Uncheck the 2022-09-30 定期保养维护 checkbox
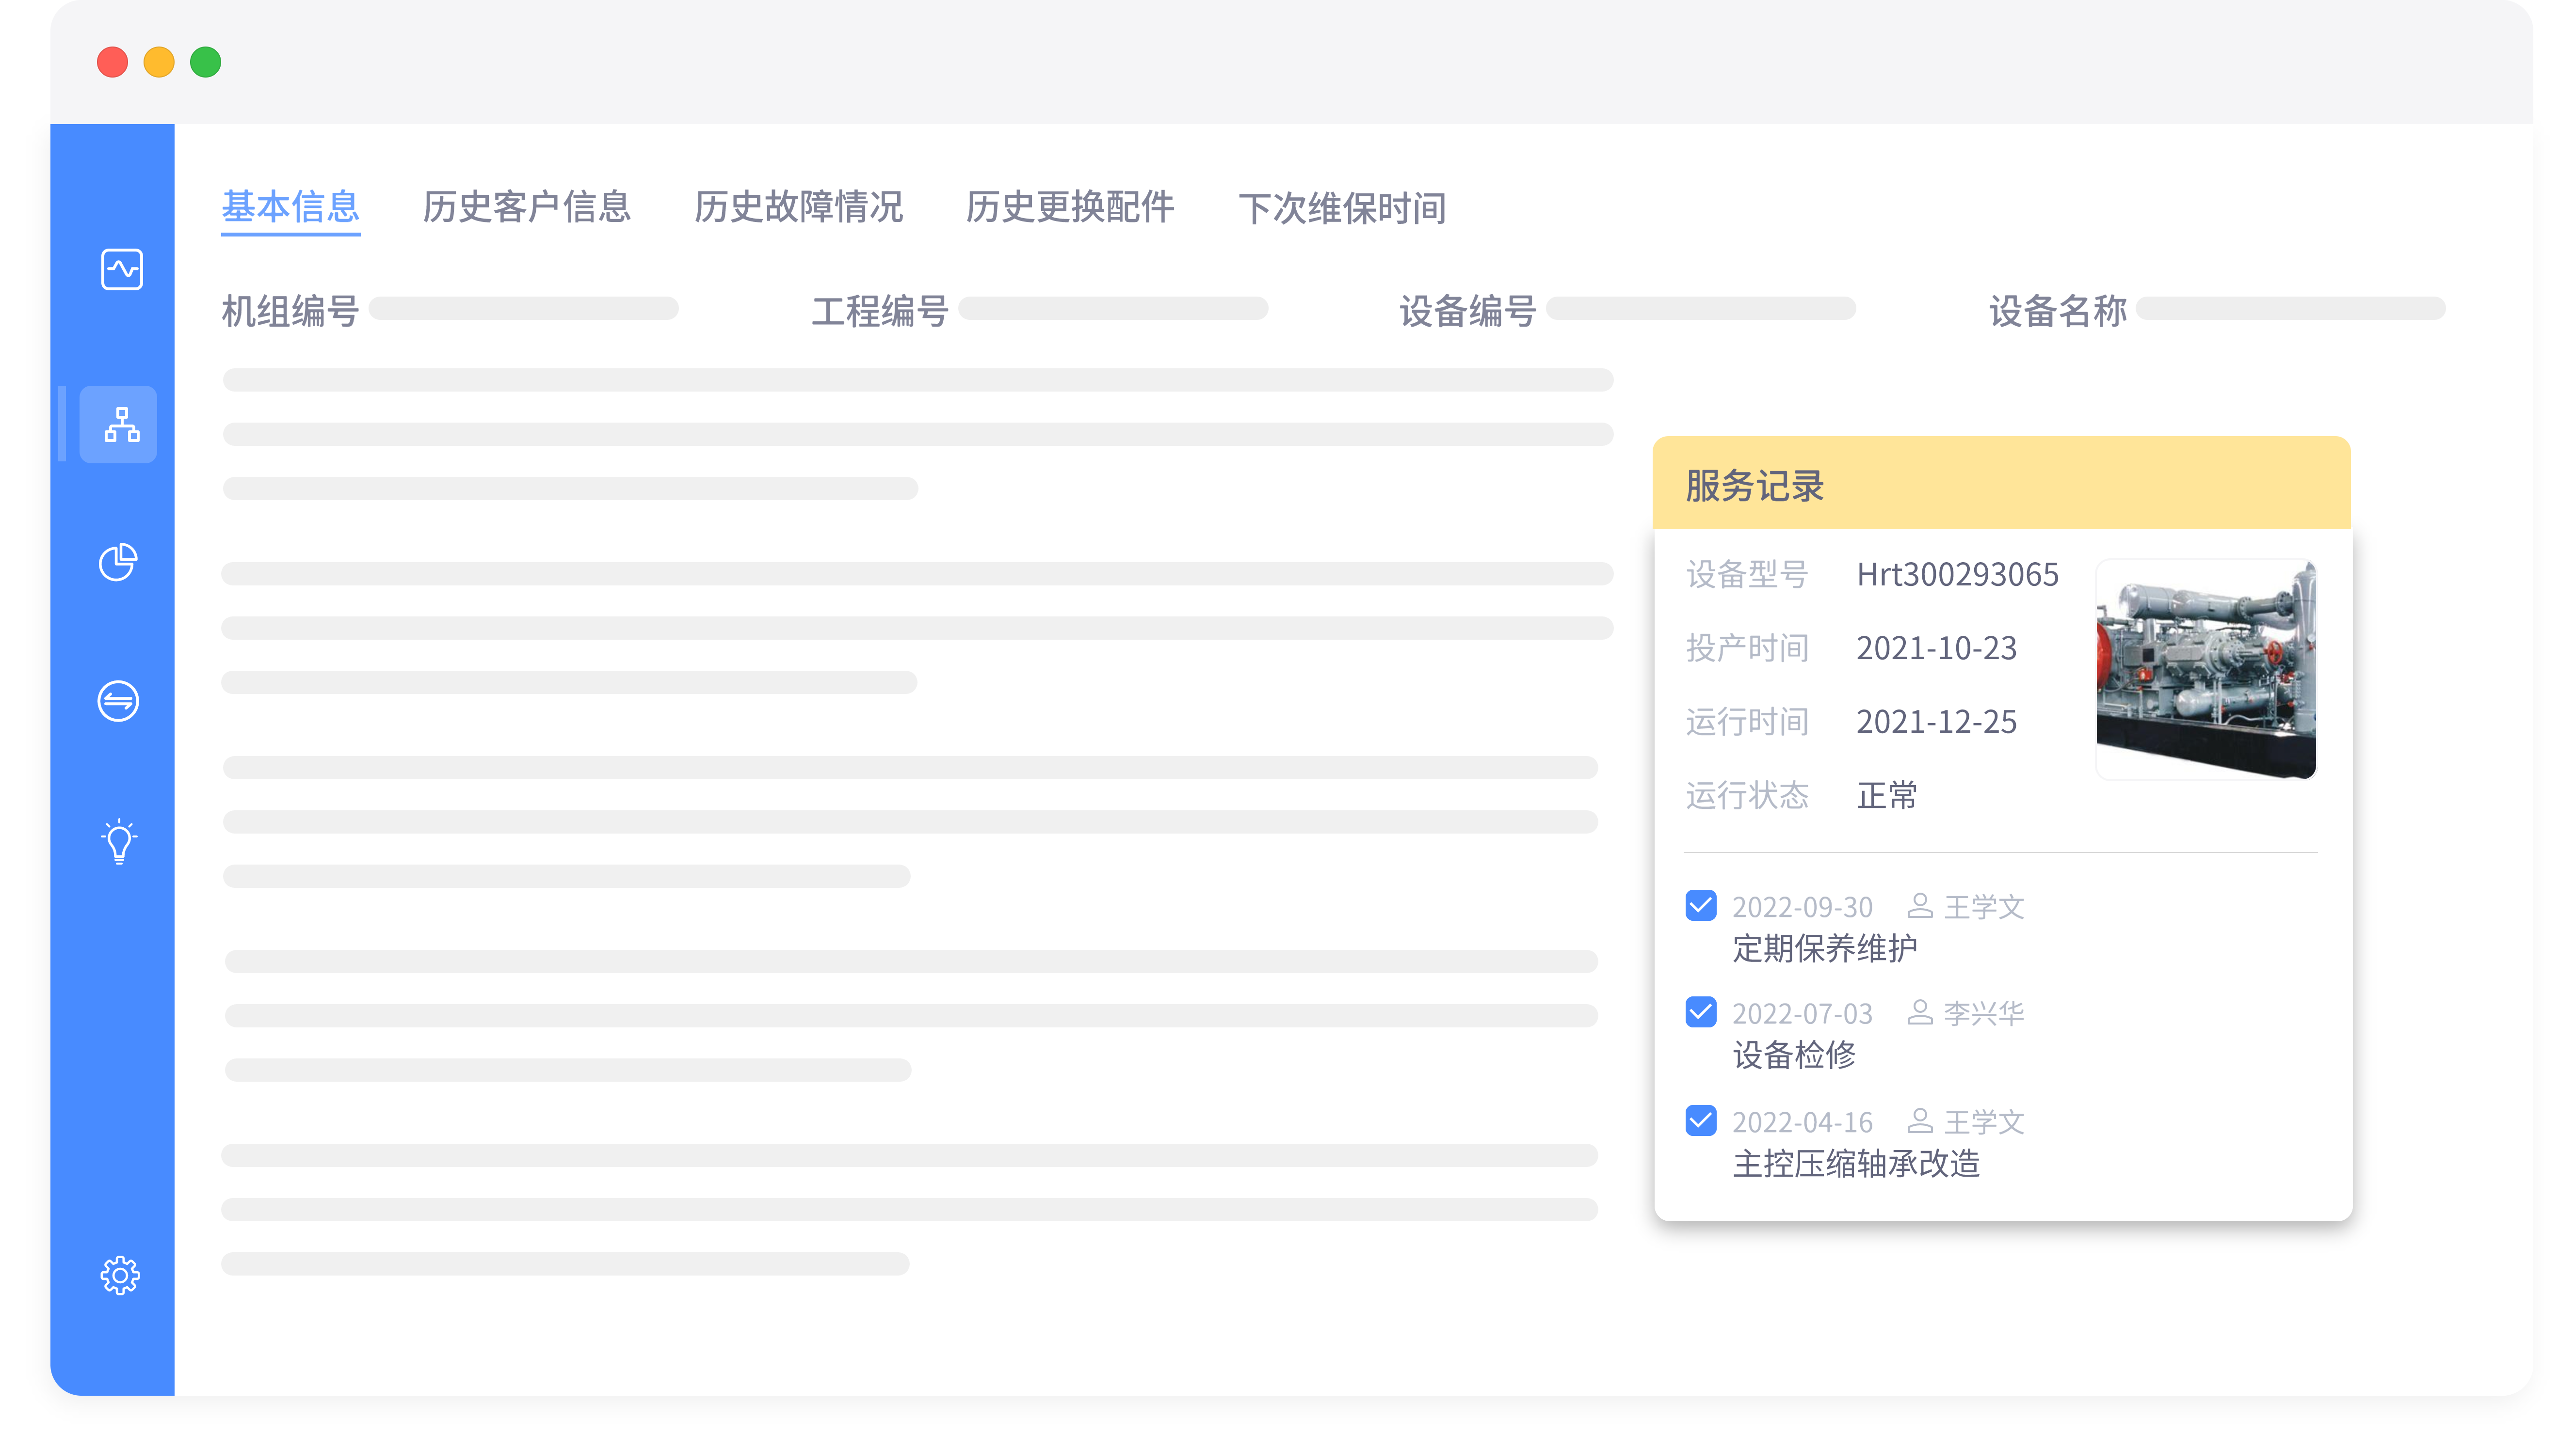This screenshot has height=1450, width=2576. click(x=1700, y=905)
